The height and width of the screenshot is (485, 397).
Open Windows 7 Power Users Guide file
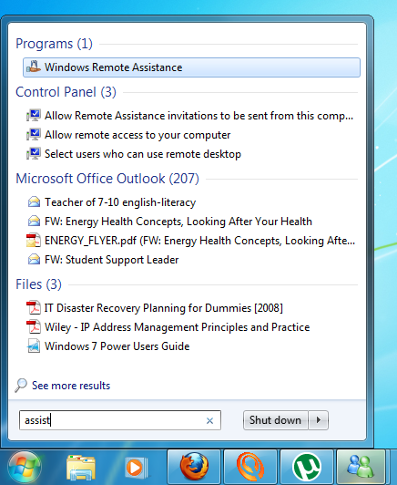click(117, 346)
